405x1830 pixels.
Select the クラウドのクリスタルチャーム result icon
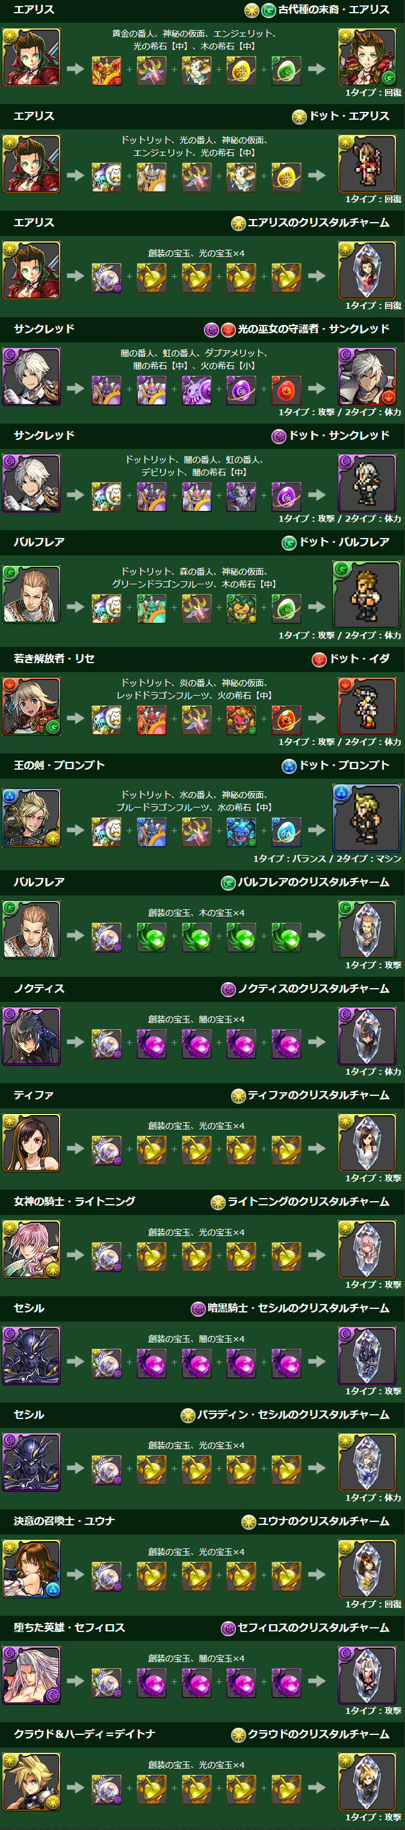click(x=366, y=1782)
